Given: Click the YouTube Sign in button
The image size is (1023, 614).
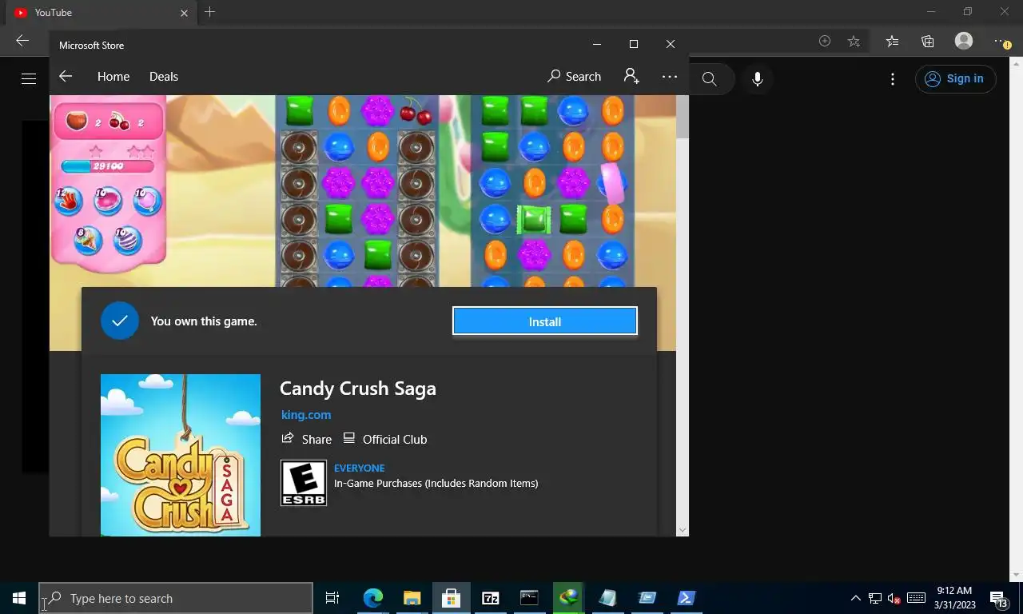Looking at the screenshot, I should [955, 78].
